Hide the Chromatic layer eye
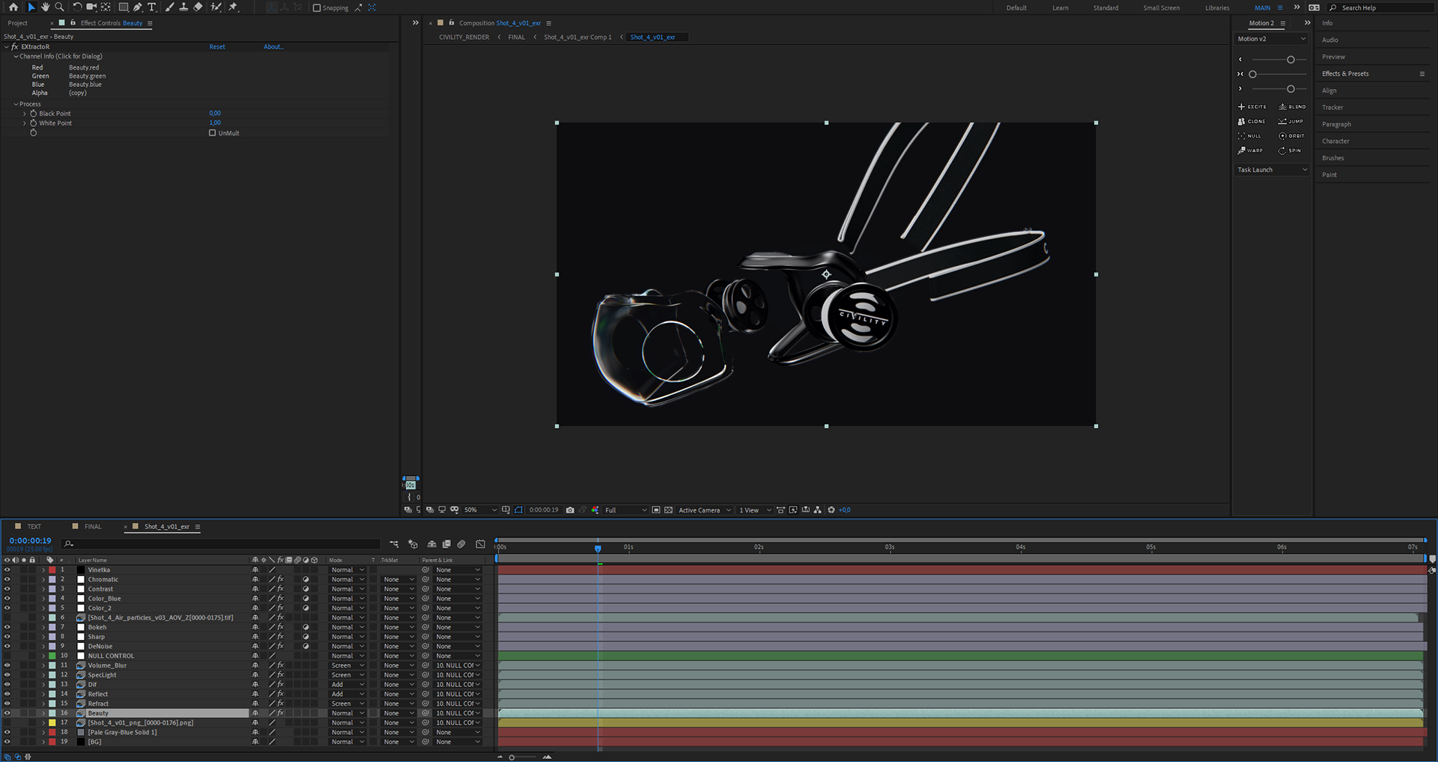Image resolution: width=1438 pixels, height=762 pixels. (x=7, y=580)
